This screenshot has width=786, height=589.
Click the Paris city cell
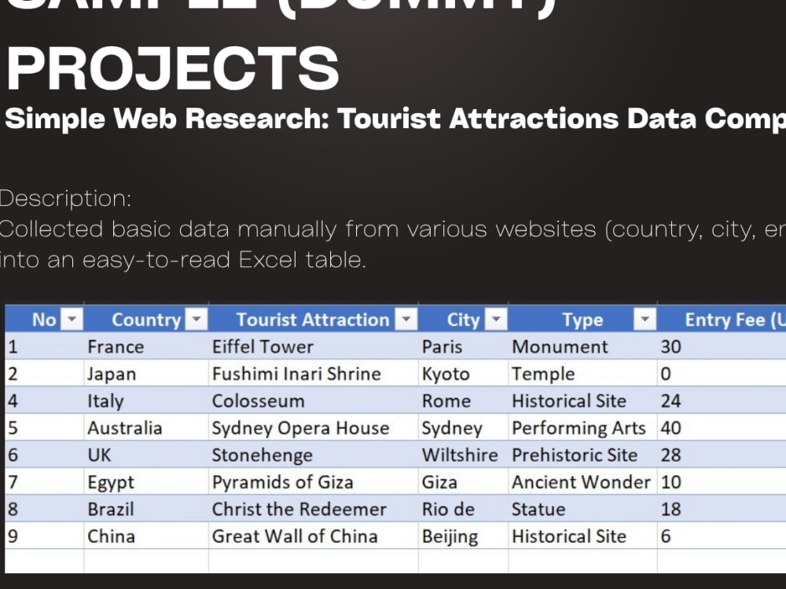(x=463, y=346)
